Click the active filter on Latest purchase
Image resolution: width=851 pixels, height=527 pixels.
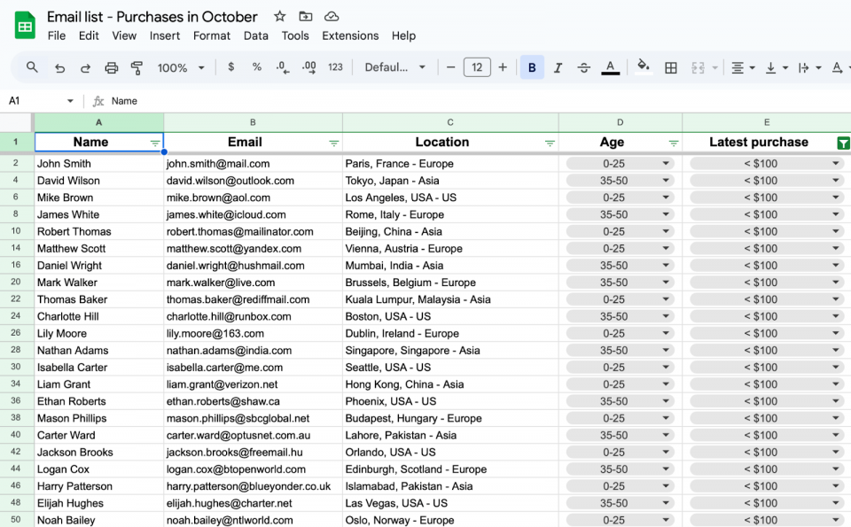coord(843,142)
